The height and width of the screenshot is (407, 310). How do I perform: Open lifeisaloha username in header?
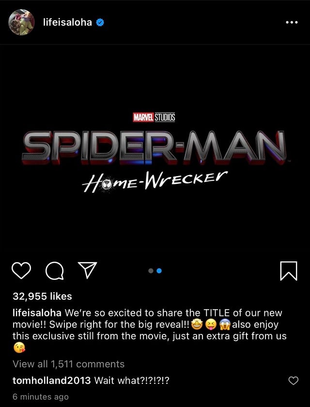[67, 23]
